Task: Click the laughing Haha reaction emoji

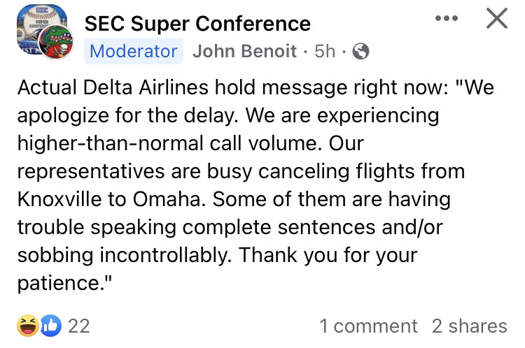Action: tap(27, 326)
